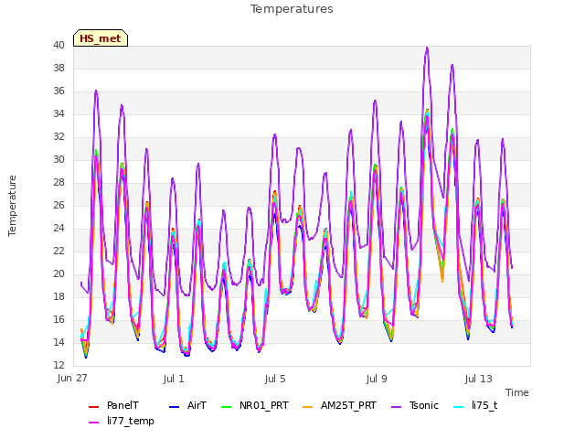Click the Jul 5 x-axis tick label

275,379
